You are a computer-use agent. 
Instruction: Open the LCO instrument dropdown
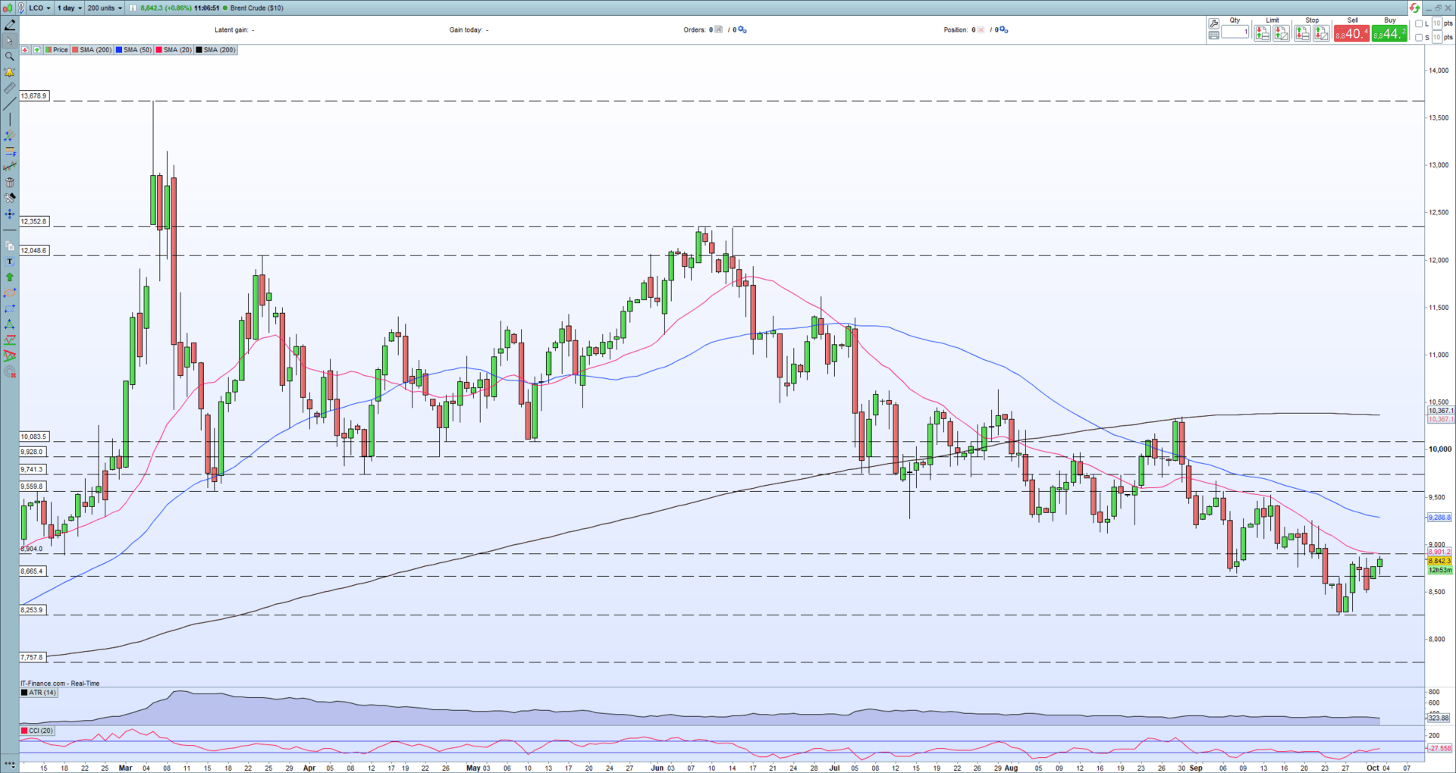(39, 8)
